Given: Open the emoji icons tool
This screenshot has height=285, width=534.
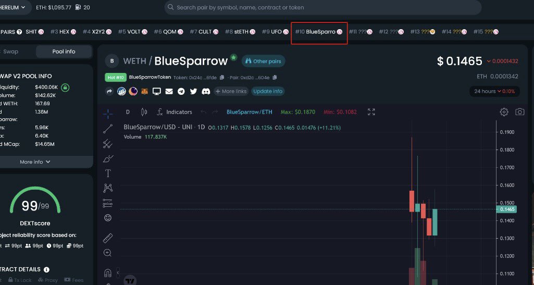Looking at the screenshot, I should pos(108,218).
